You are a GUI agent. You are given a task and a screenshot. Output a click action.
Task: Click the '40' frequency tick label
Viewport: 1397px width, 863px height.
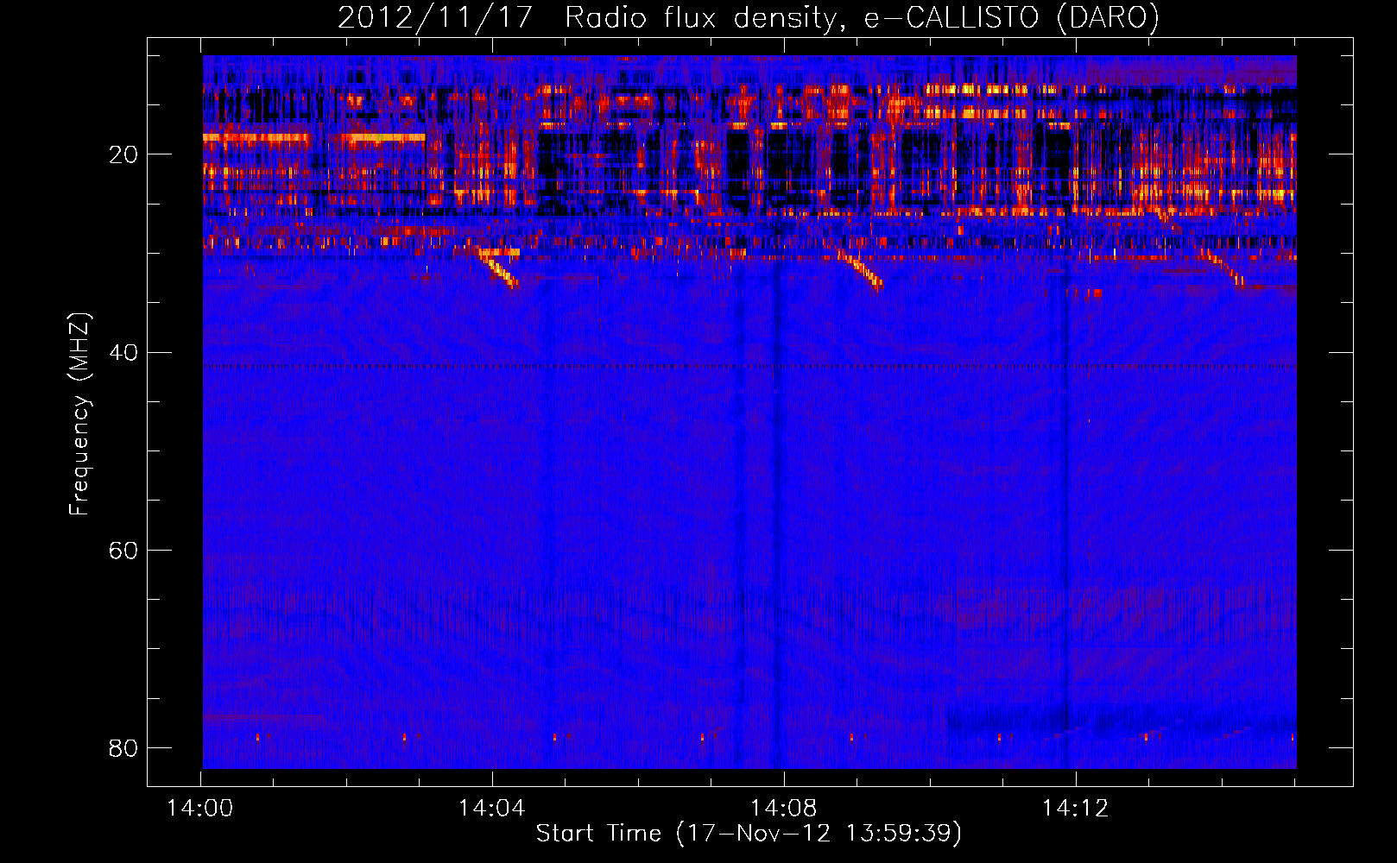tap(123, 352)
